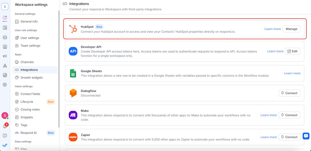
Task: Open the Inbox messages icon in left rail
Action: click(5, 37)
